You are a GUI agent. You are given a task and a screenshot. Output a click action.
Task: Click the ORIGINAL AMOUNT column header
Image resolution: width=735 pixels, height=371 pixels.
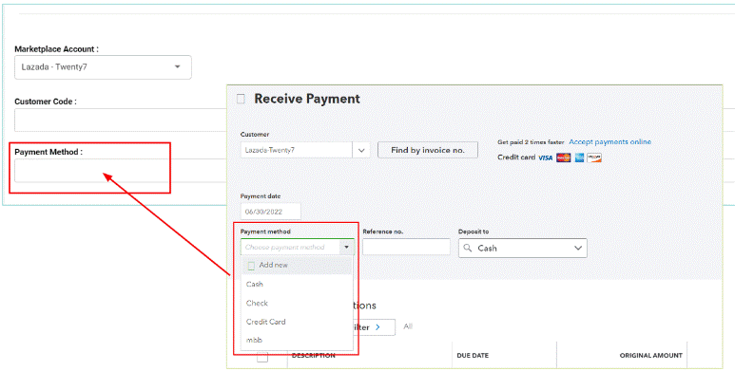coord(650,356)
